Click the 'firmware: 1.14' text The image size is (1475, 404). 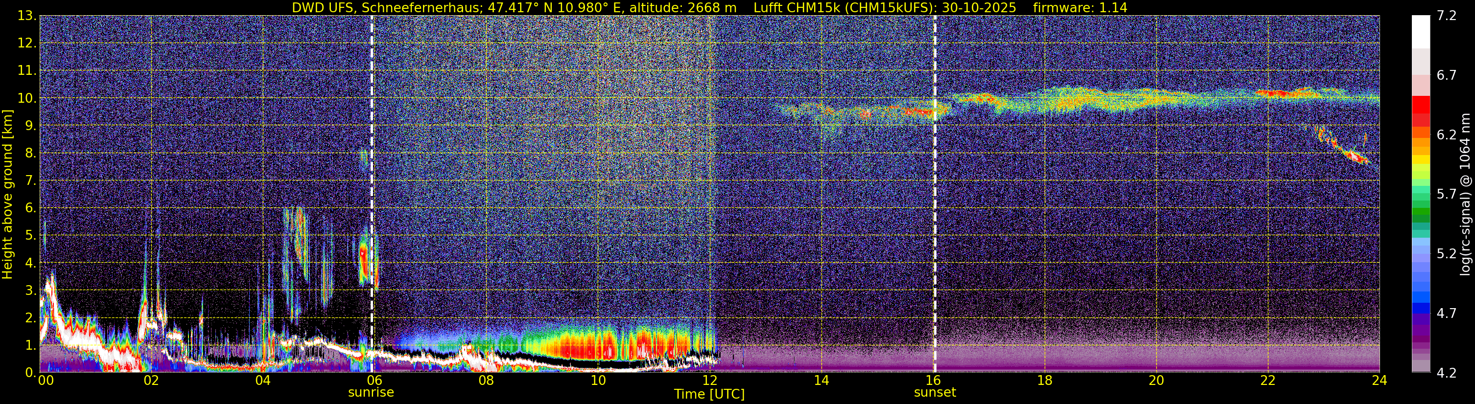coord(1080,7)
